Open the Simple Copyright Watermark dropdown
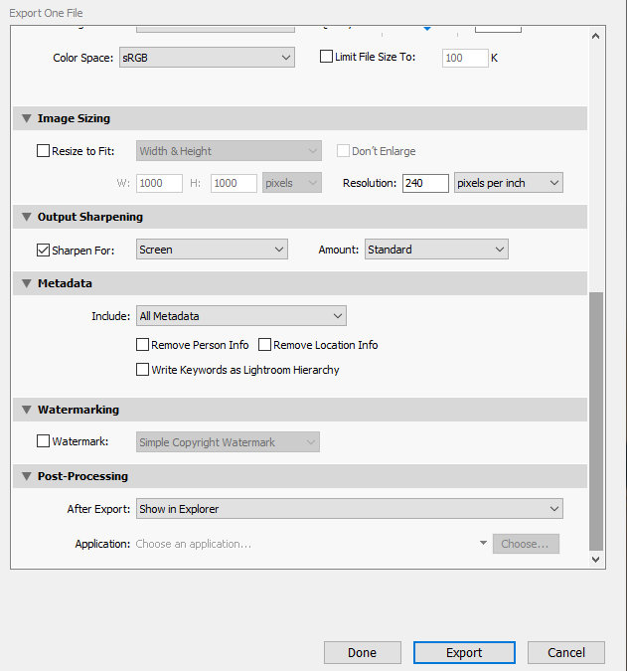627x671 pixels. coord(228,442)
